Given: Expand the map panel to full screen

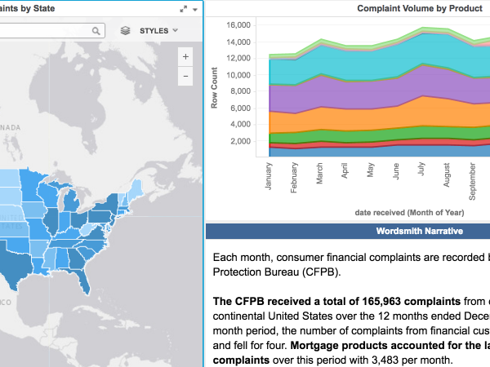Looking at the screenshot, I should click(184, 9).
